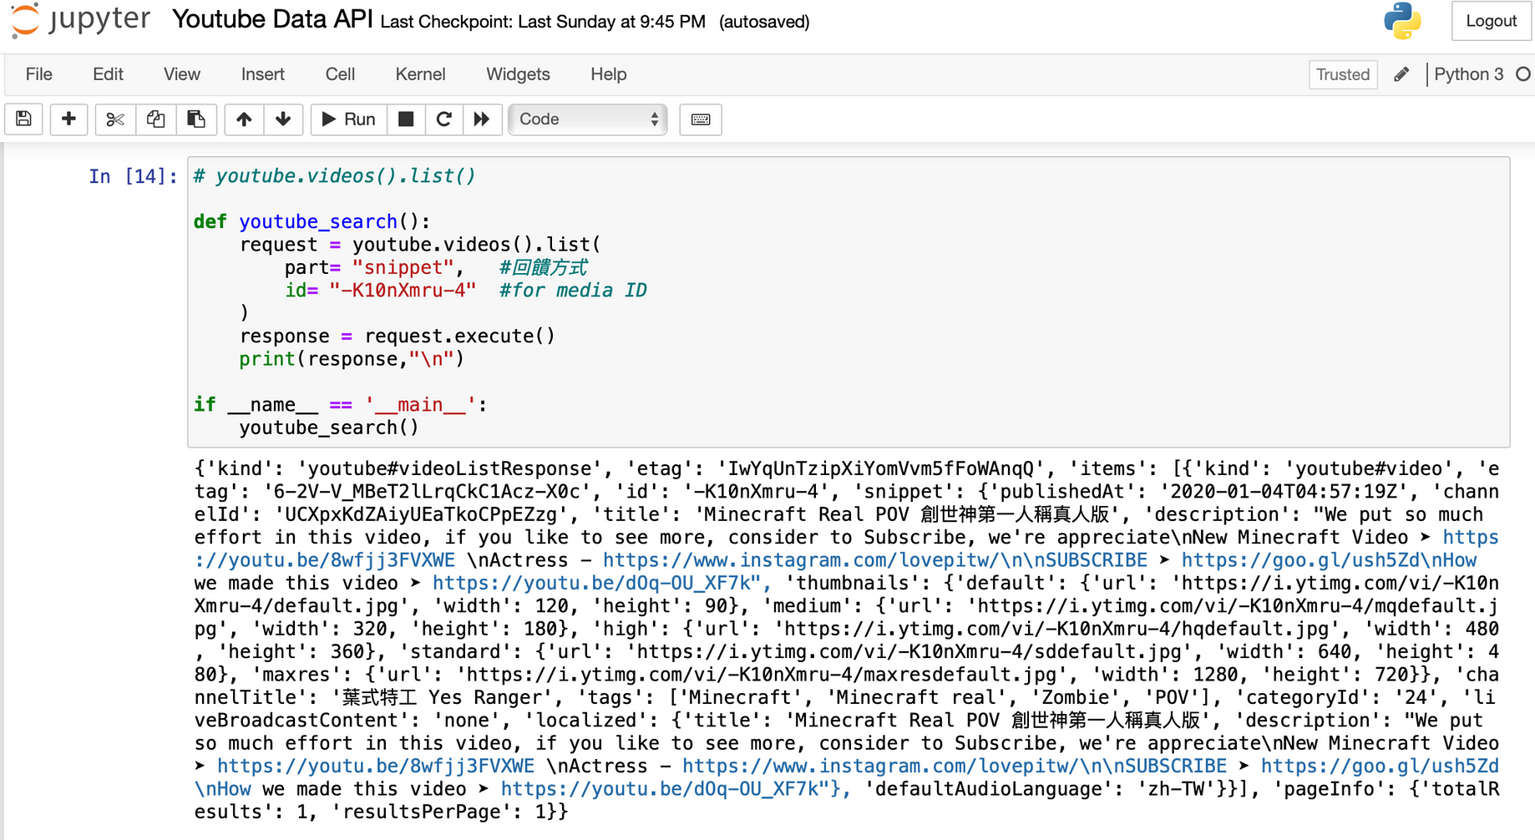Open first youtu.be/dOq-OU_XF7k link in output
The image size is (1535, 840).
coord(601,583)
